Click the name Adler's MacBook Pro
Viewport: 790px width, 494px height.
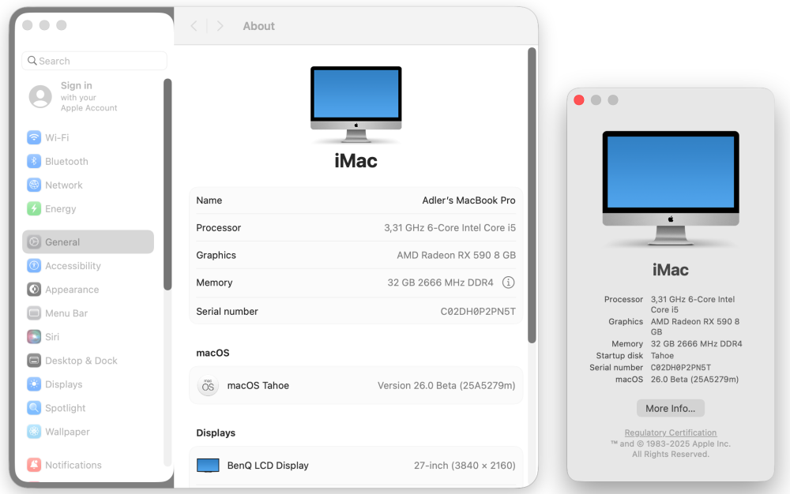(468, 200)
